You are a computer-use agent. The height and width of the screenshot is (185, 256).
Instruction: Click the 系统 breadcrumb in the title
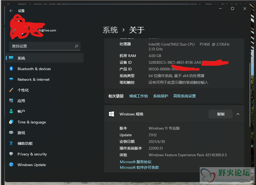coord(110,30)
